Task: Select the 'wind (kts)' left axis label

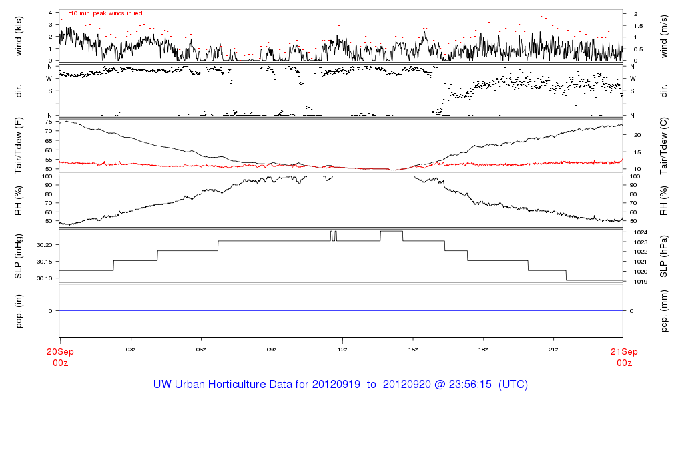Action: 19,35
